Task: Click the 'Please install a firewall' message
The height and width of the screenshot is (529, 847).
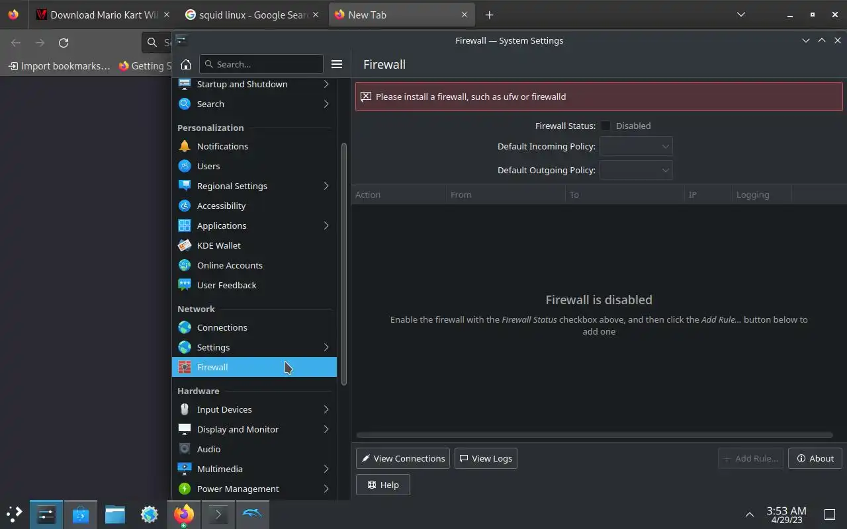Action: [470, 97]
